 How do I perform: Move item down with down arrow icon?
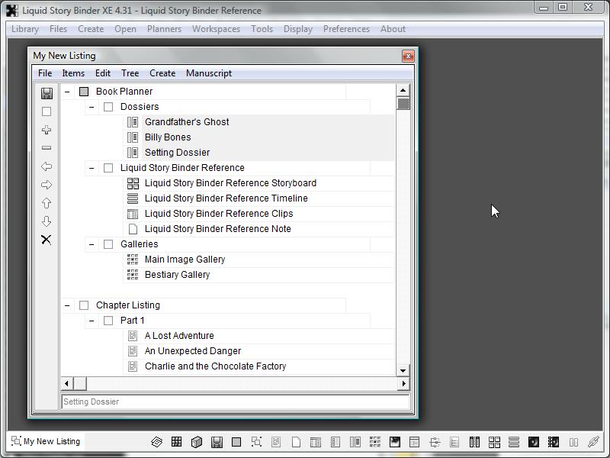click(47, 221)
